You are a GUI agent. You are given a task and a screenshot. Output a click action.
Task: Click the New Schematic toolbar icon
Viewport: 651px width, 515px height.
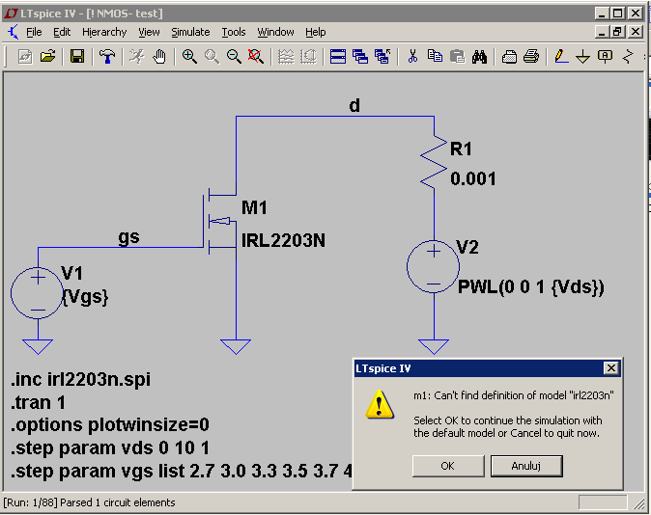[25, 56]
